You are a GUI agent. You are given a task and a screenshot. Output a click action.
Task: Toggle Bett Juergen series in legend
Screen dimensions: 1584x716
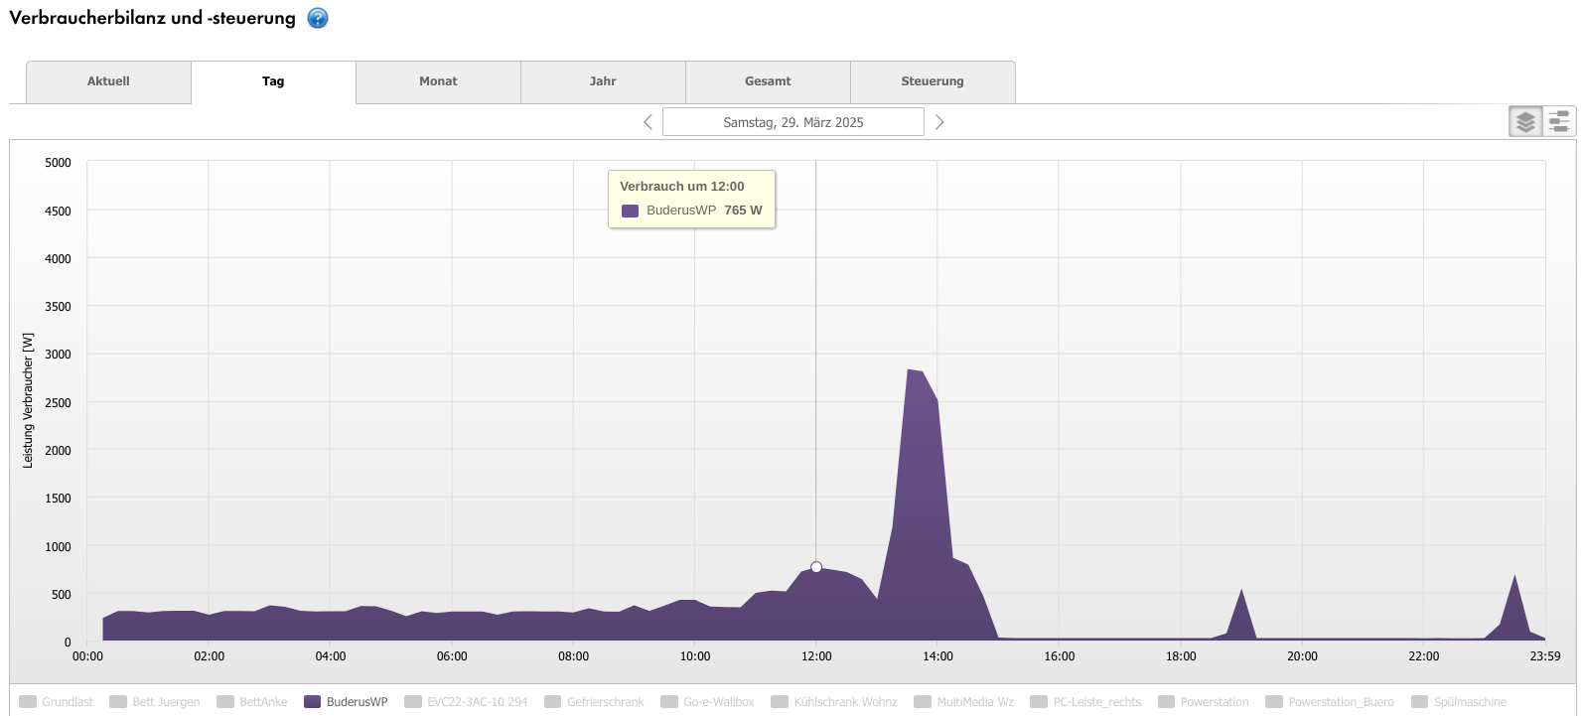click(155, 702)
